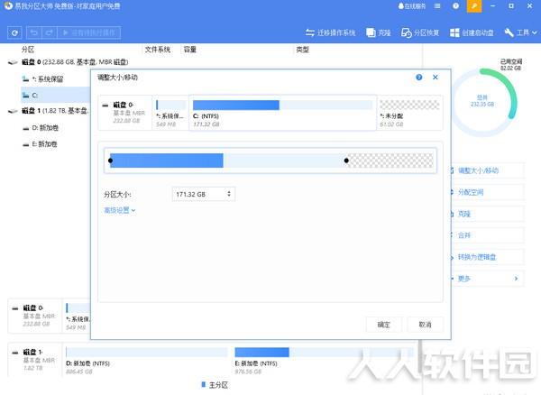Open Partition Recovery (分区恢复)
Image resolution: width=541 pixels, height=395 pixels.
point(420,32)
